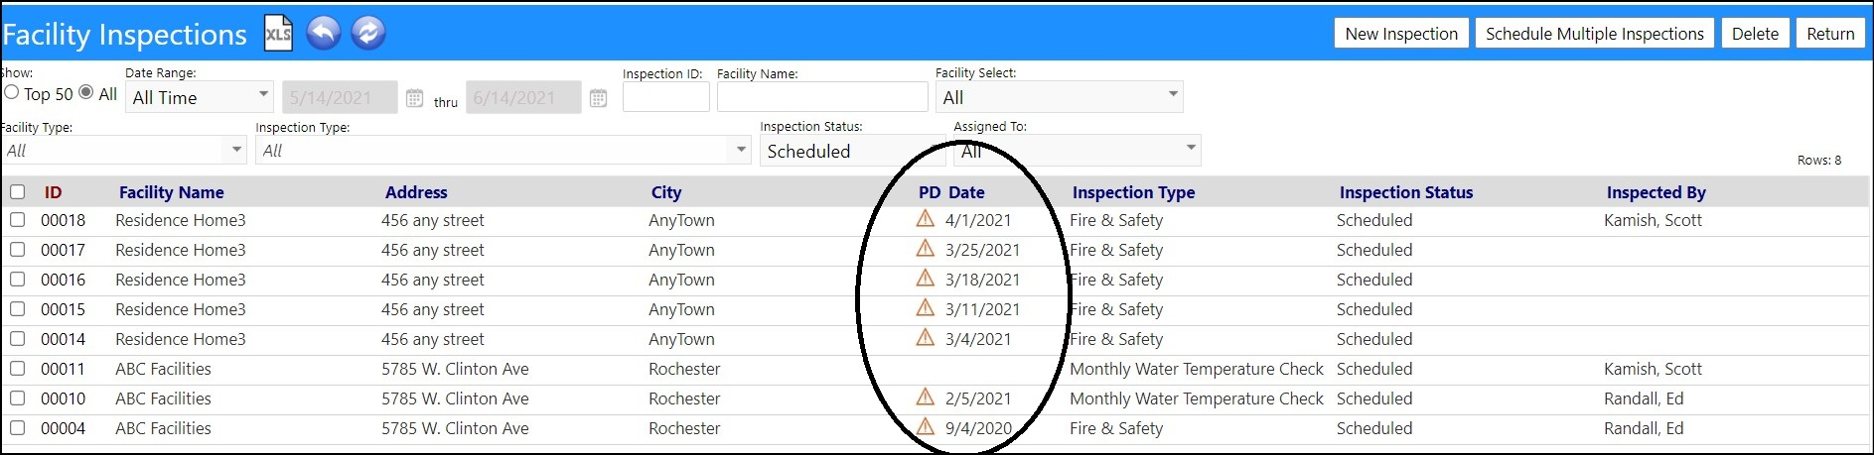Open the Assigned To dropdown
Image resolution: width=1874 pixels, height=455 pixels.
tap(1077, 151)
